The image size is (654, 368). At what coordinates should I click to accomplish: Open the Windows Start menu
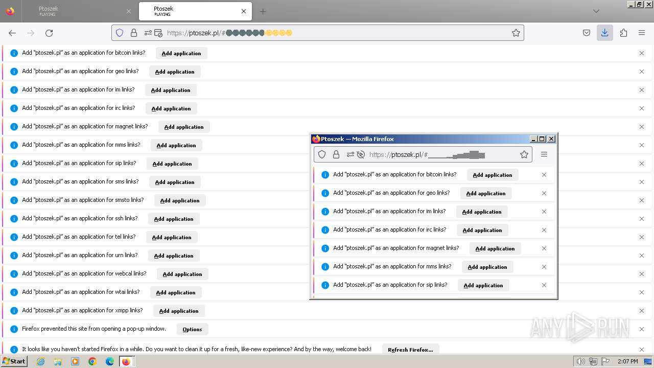pyautogui.click(x=14, y=361)
